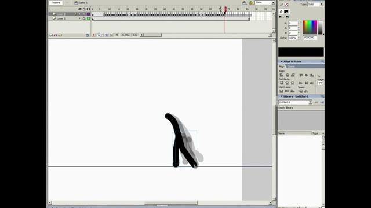371x208 pixels.
Task: Show or hide all layers eye icon
Action: click(80, 9)
